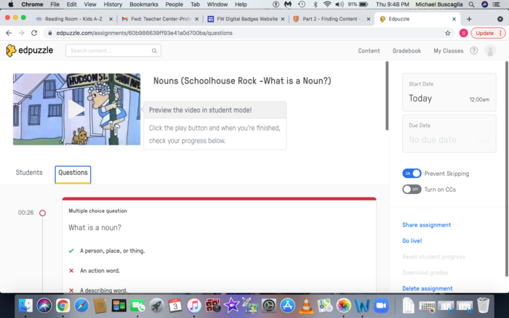Click the Go live! link

pyautogui.click(x=412, y=241)
